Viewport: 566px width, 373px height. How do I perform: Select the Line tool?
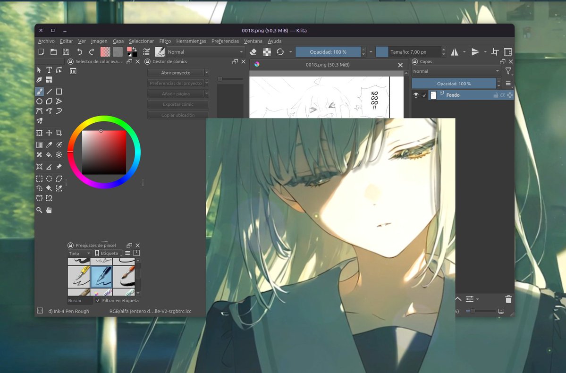pos(49,92)
